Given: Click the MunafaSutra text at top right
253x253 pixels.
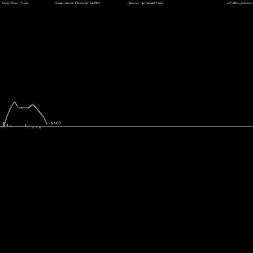Looking at the screenshot, I should [242, 3].
